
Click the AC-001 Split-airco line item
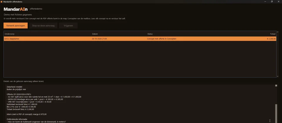[44, 97]
